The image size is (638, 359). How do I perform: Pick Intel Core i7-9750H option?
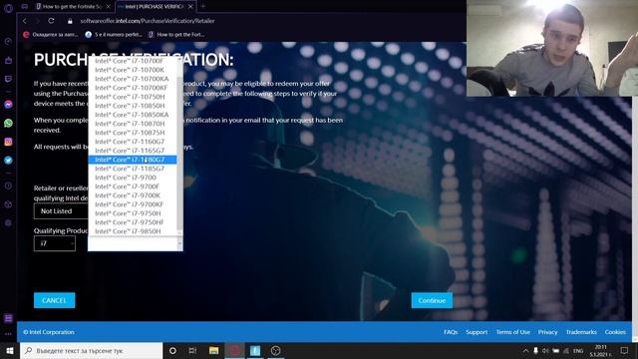pyautogui.click(x=133, y=212)
